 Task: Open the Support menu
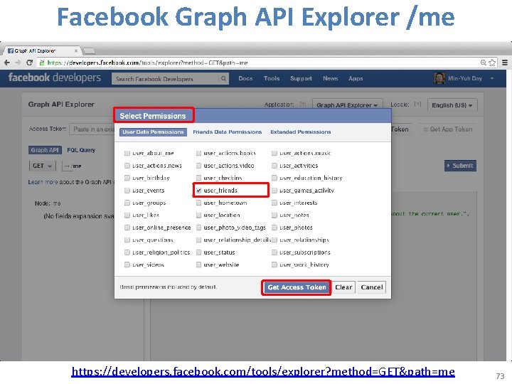(x=301, y=78)
